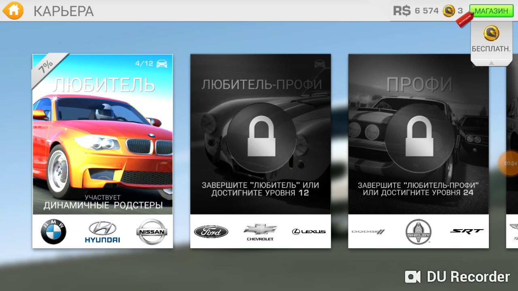Tap the gold helmet coin icon in the top bar

(448, 11)
